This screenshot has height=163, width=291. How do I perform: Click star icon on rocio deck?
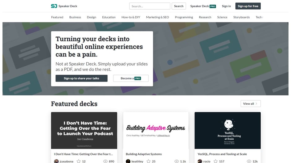[215, 161]
